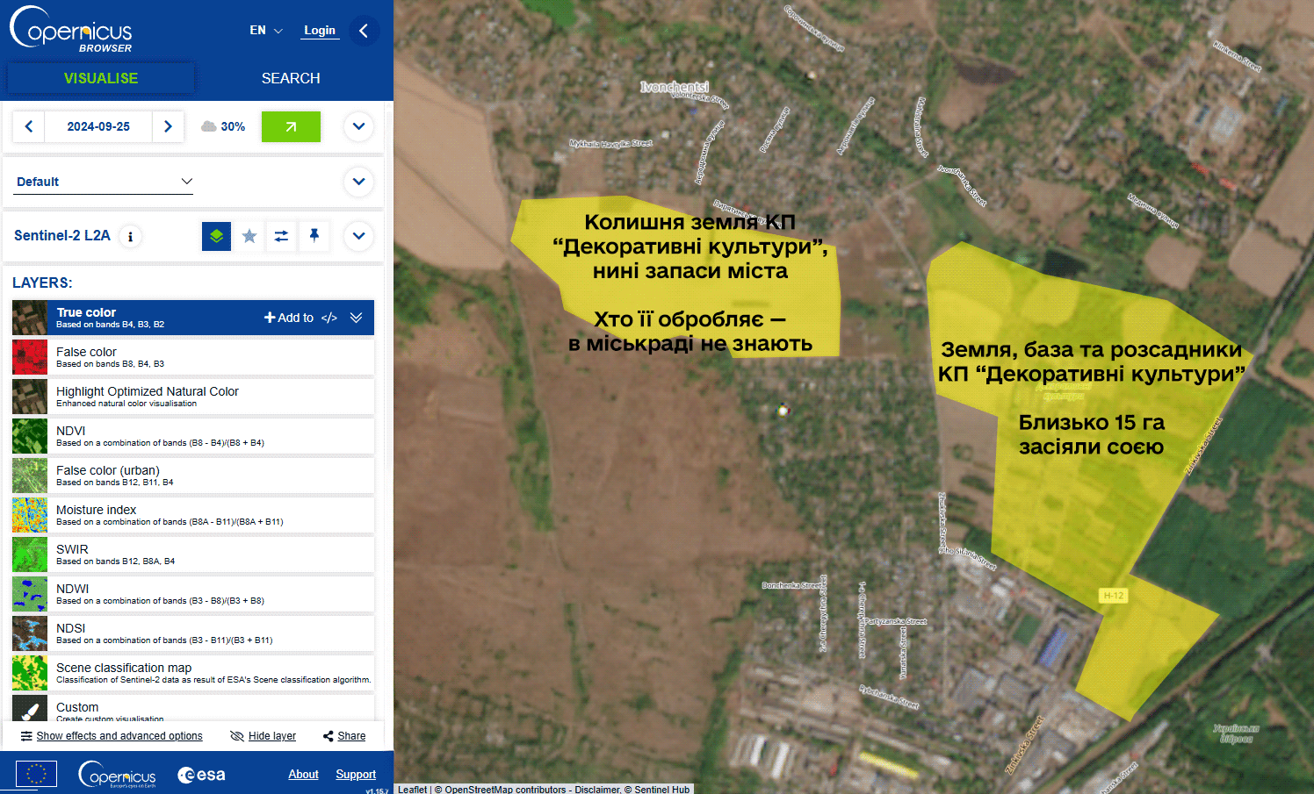Expand the True color layer details
Image resolution: width=1314 pixels, height=794 pixels.
[356, 318]
